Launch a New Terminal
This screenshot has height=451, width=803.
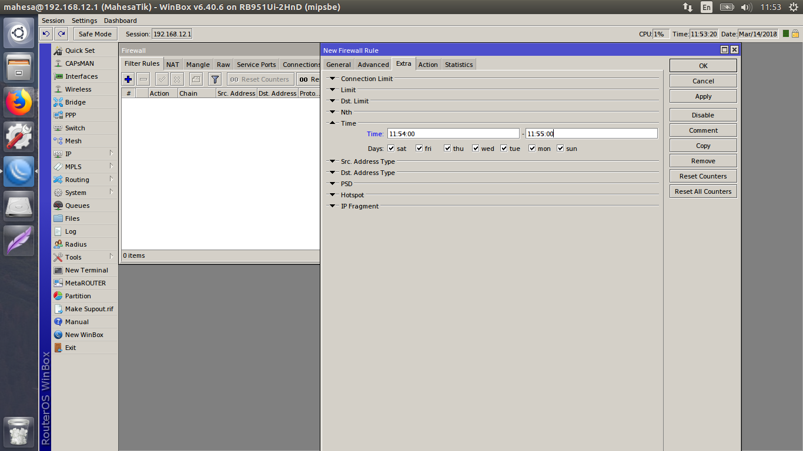point(86,270)
